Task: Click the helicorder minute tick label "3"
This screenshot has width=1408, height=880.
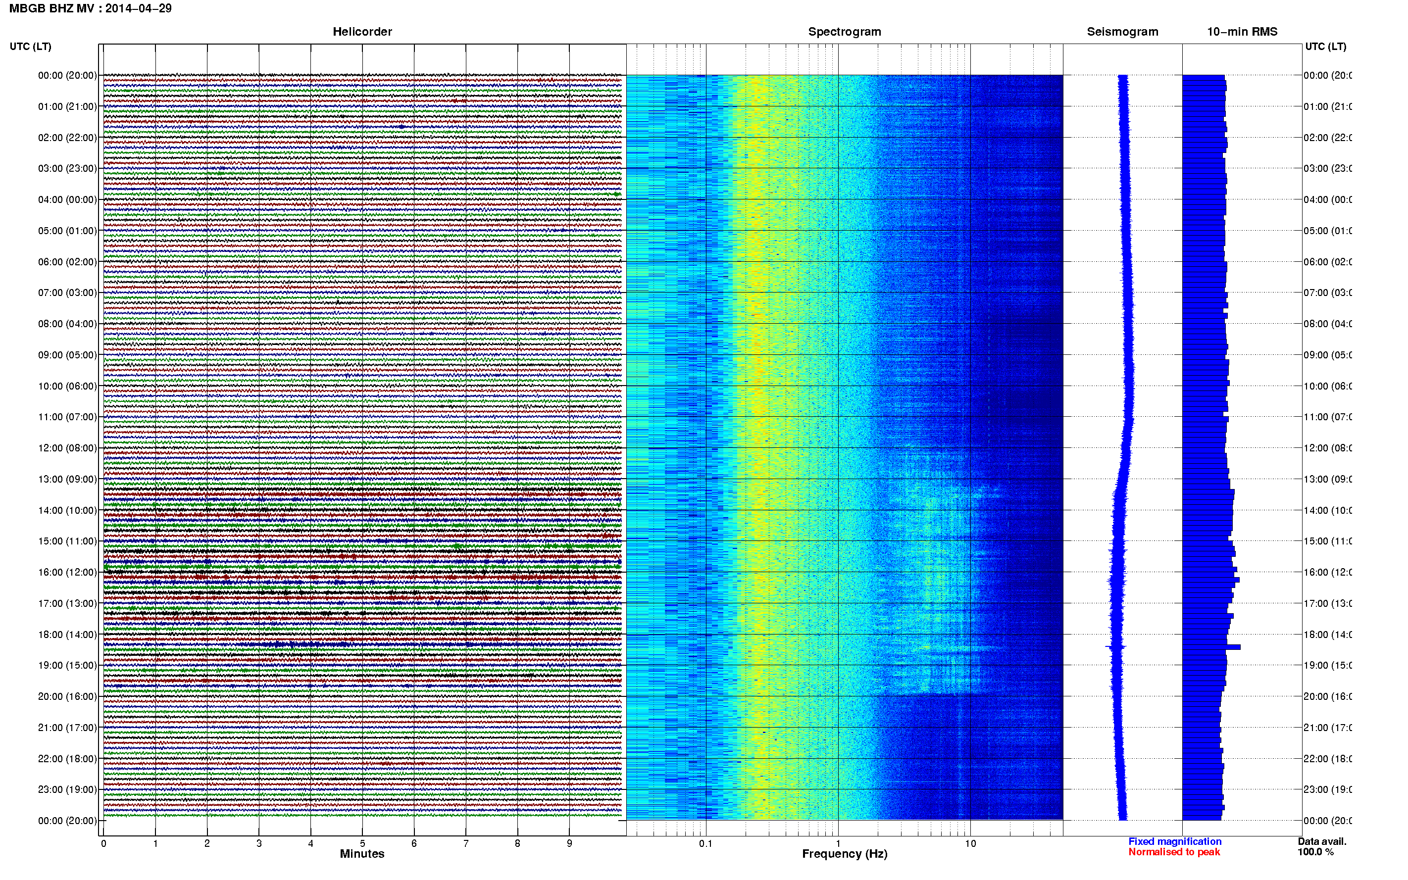Action: [259, 843]
